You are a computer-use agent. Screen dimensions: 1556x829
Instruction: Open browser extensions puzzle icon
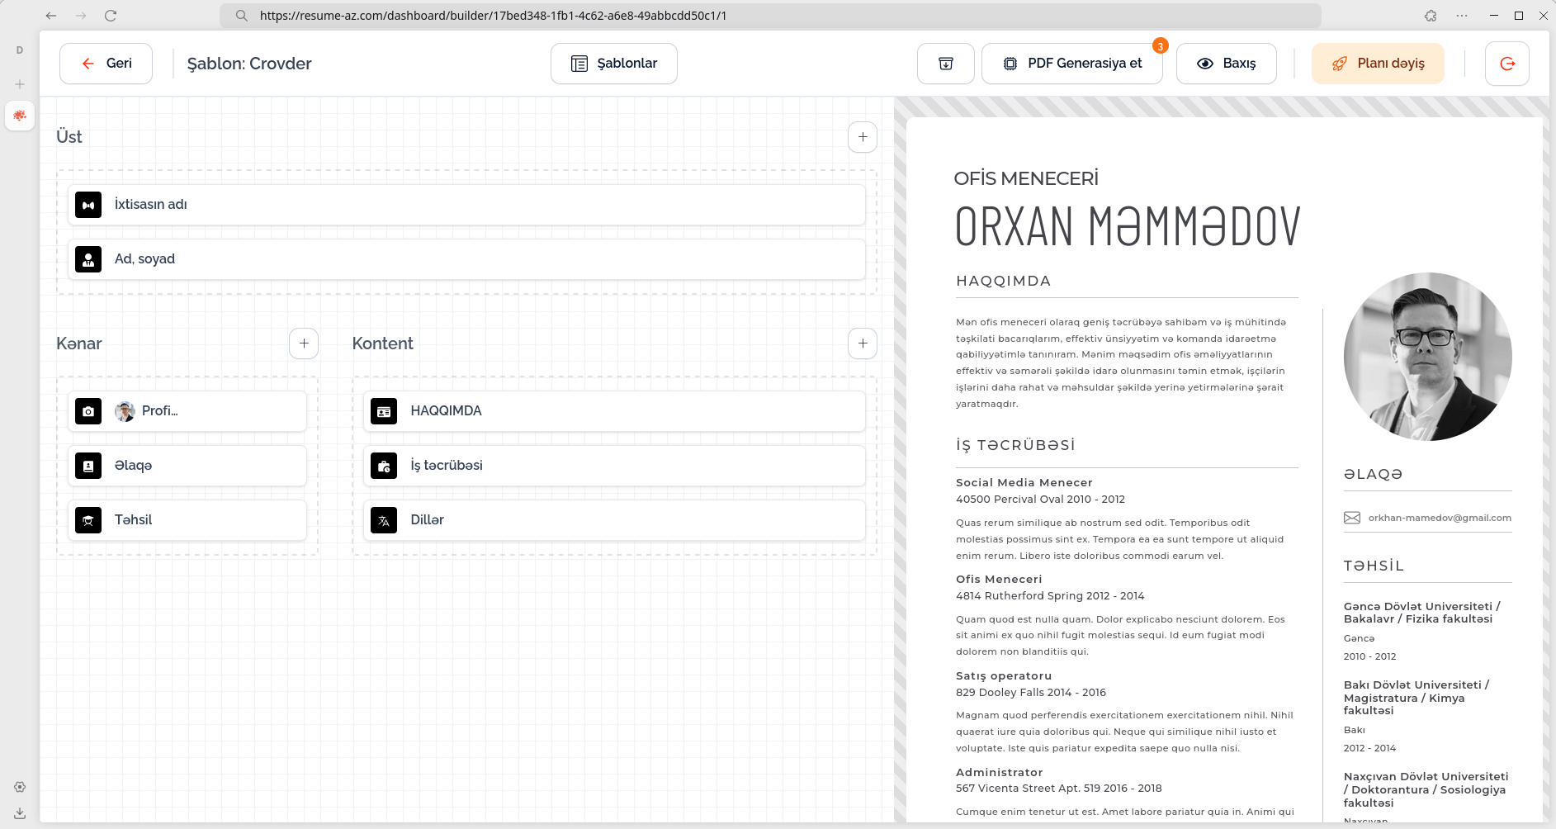coord(1431,16)
